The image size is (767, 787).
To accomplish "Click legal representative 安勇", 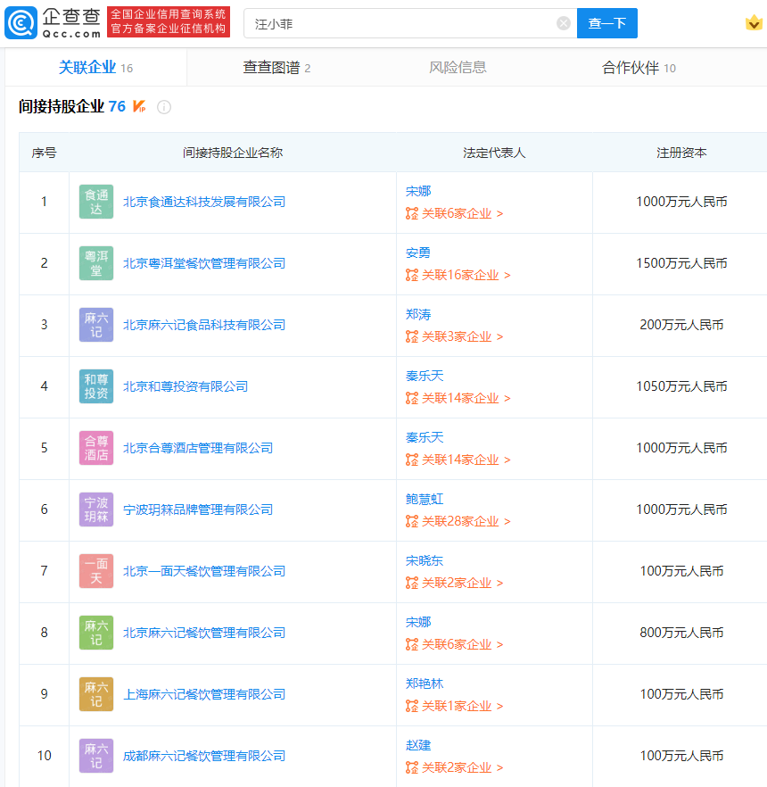I will coord(418,253).
